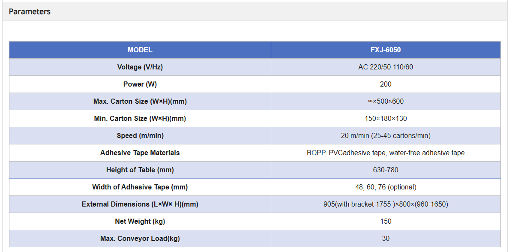Viewport: 509px width, 252px height.
Task: Click the 150×180×130 value cell
Action: click(386, 119)
